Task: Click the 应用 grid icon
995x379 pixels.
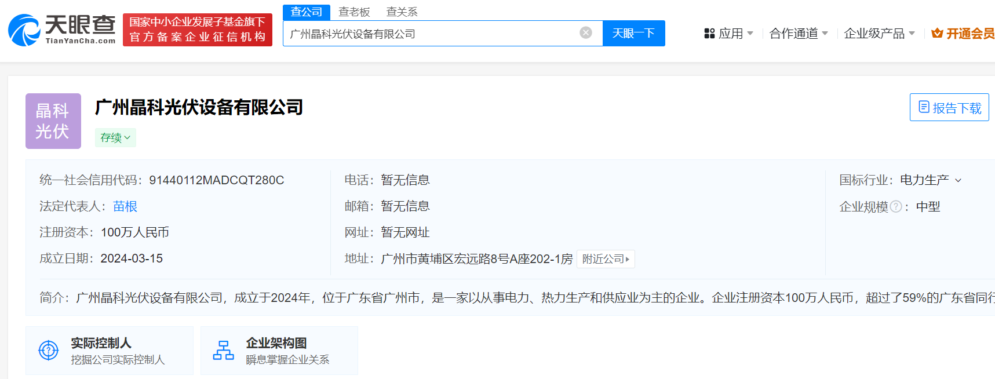Action: 709,34
